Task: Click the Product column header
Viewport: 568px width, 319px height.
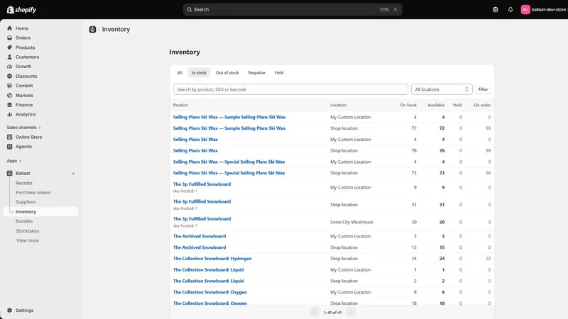Action: pyautogui.click(x=180, y=105)
